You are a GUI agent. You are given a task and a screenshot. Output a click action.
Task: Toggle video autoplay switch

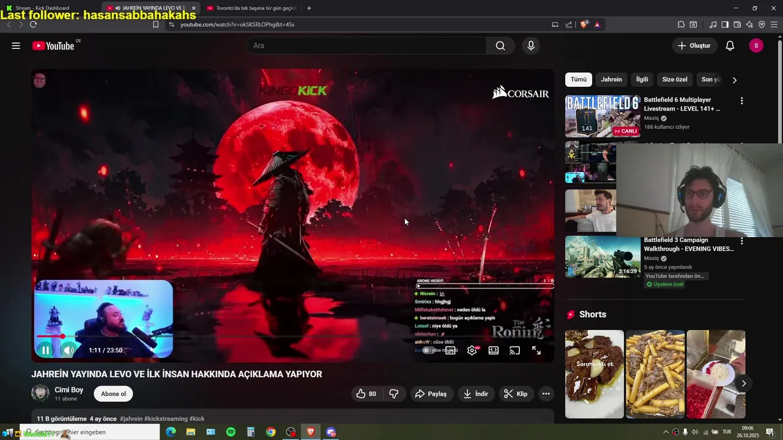(x=428, y=350)
